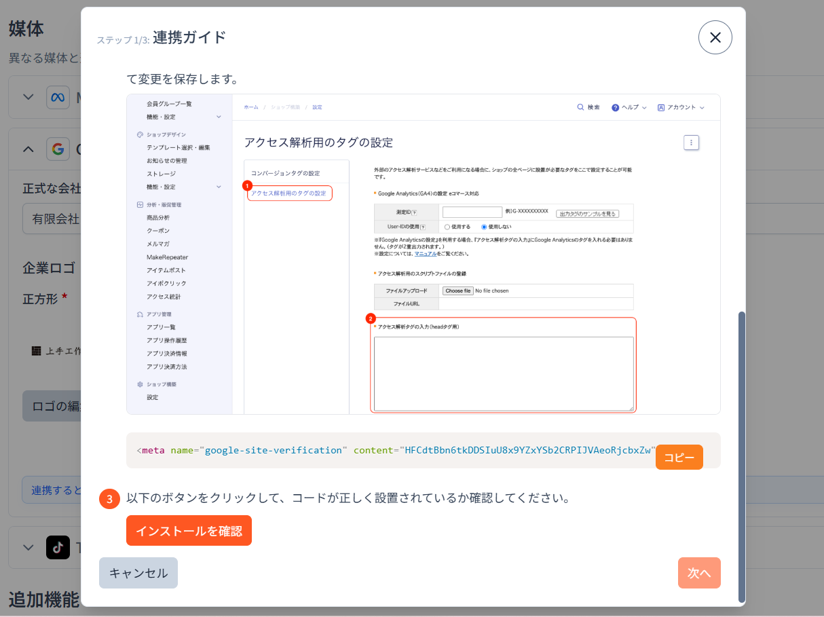The height and width of the screenshot is (617, 824).
Task: Select コンバージョンタグの設定 menu item
Action: tap(285, 173)
